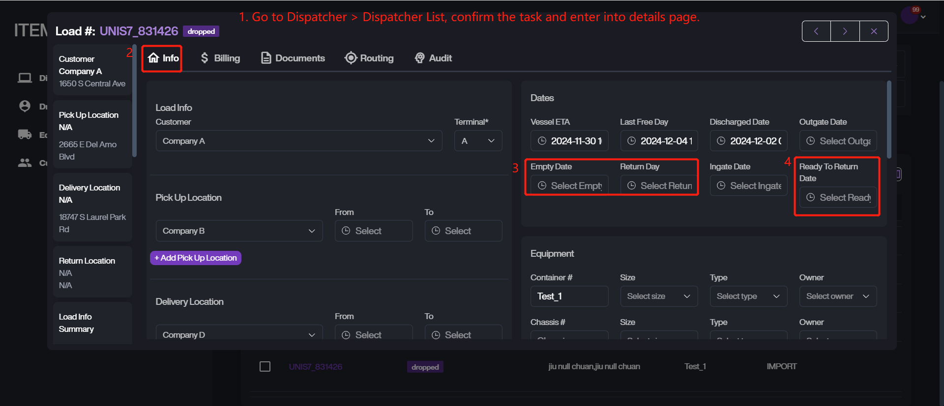Open the UNIS7_831426 link in the table

tap(316, 367)
